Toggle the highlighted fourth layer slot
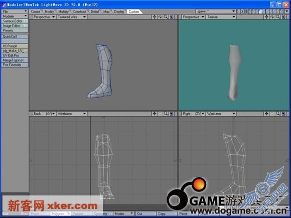 pos(260,12)
